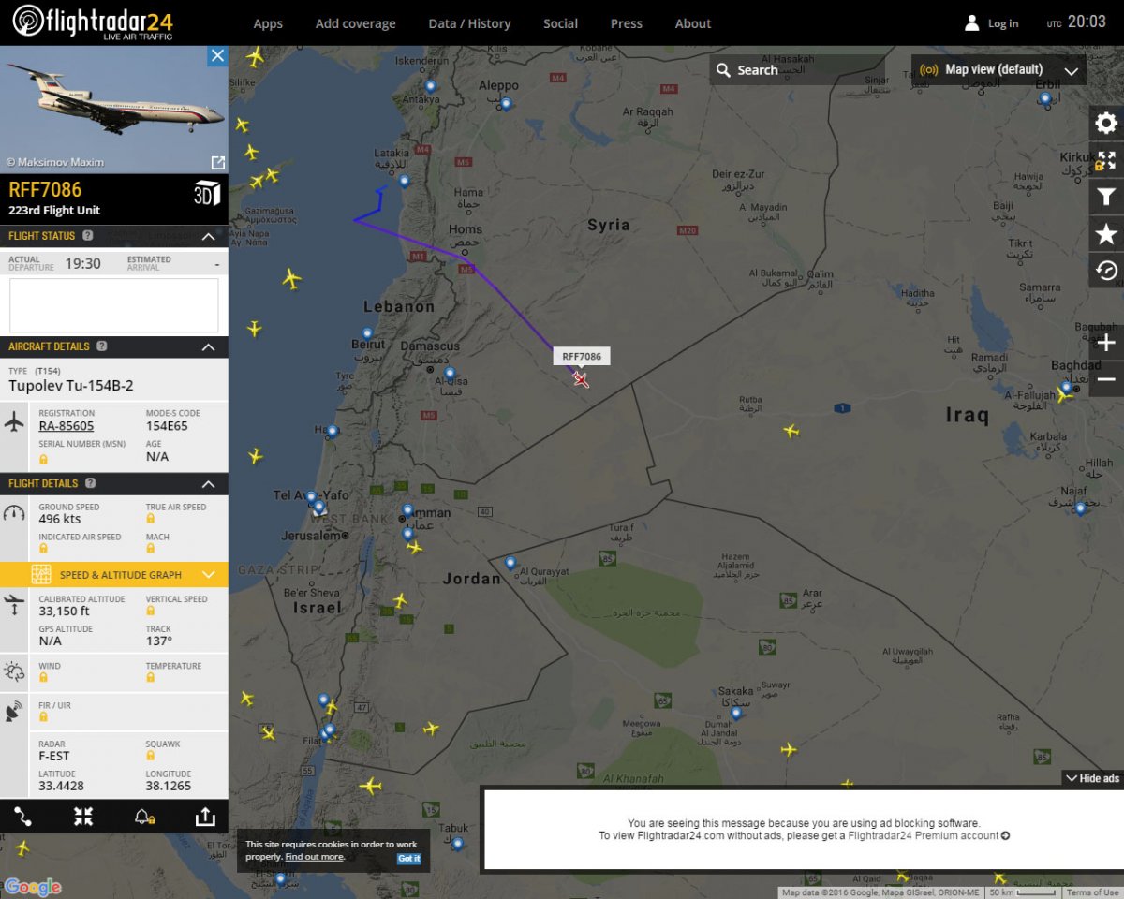Open the Social menu
1124x899 pixels.
click(x=560, y=23)
